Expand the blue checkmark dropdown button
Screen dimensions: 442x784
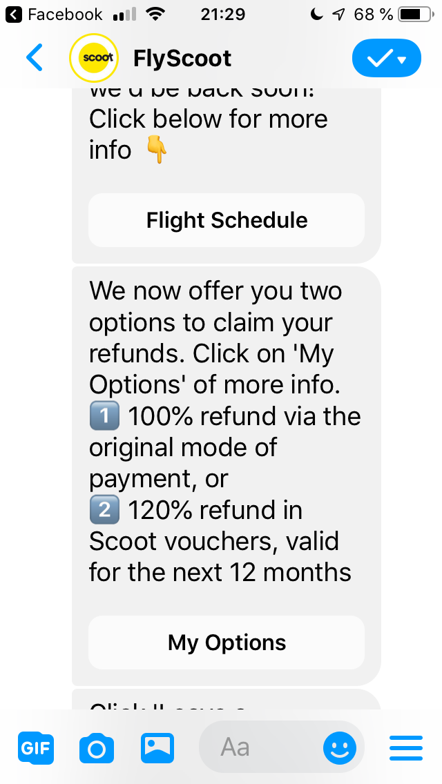(x=387, y=58)
